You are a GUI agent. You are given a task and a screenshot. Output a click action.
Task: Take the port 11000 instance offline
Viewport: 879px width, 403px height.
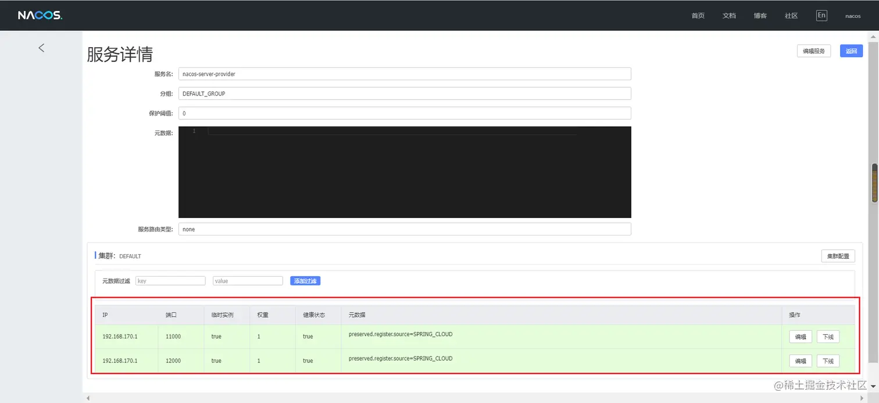(x=828, y=337)
